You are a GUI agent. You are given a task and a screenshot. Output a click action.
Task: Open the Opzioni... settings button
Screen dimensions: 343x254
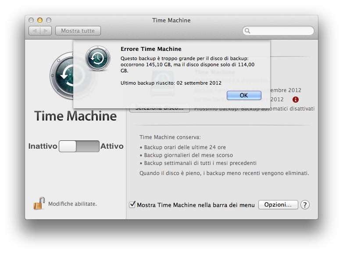click(278, 205)
